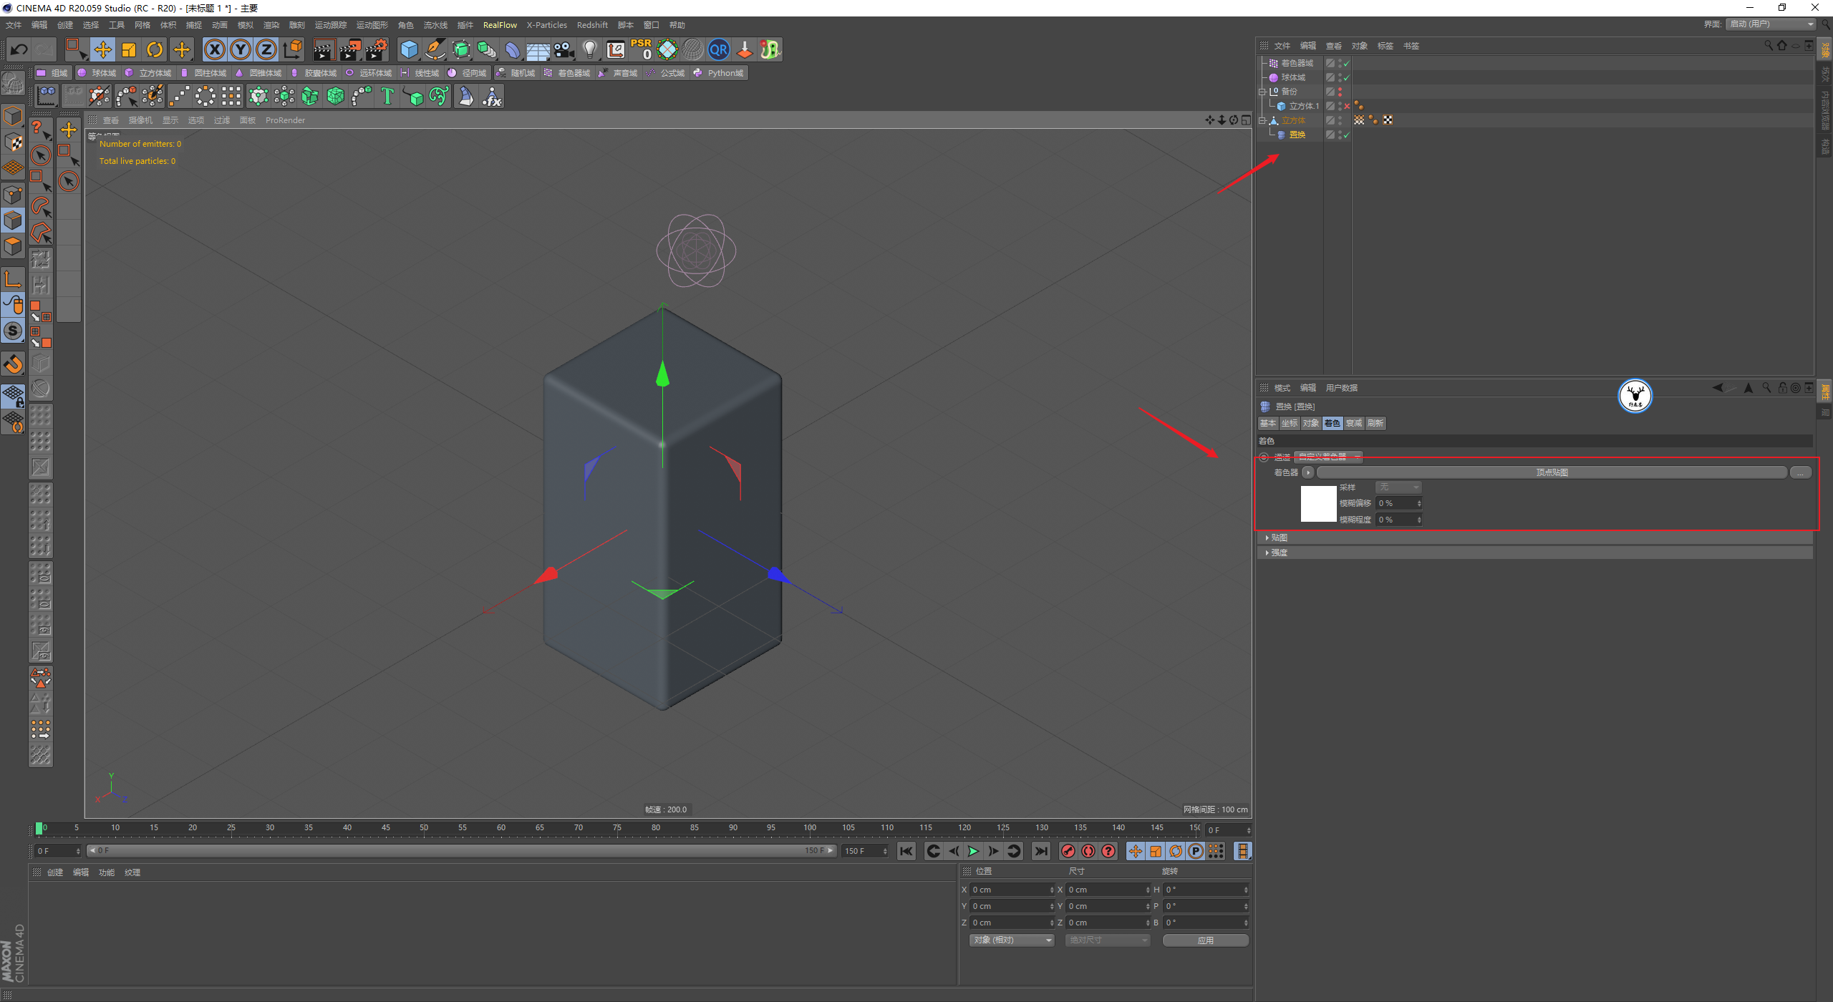Click the light bulb object icon
The width and height of the screenshot is (1833, 1002).
[x=589, y=49]
